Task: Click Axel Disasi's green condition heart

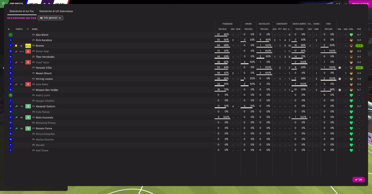Action: 351,150
